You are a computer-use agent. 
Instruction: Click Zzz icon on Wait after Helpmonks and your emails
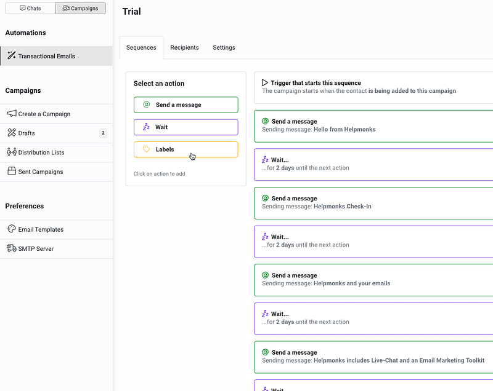point(265,314)
